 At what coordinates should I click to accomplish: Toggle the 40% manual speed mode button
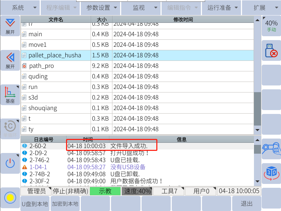(x=271, y=26)
